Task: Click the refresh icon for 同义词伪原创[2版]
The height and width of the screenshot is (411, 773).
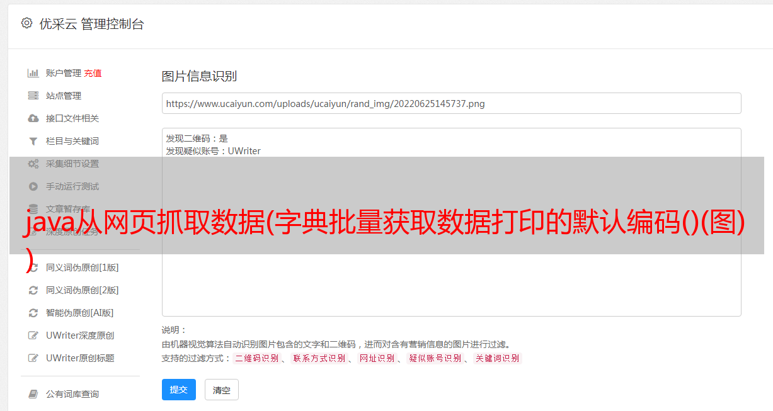Action: pyautogui.click(x=33, y=290)
